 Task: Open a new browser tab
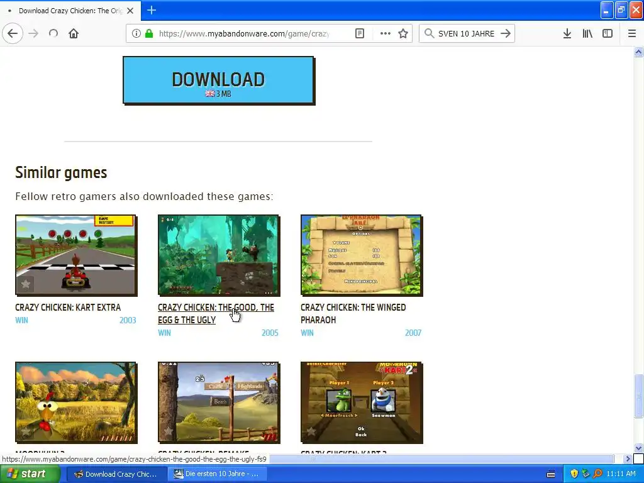tap(151, 10)
